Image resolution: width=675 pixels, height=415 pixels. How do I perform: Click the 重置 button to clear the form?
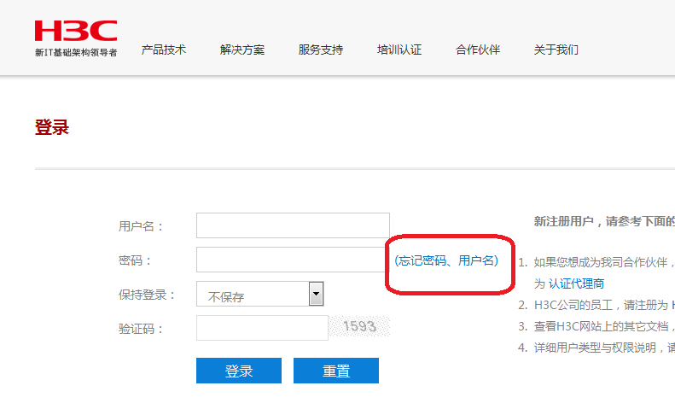(335, 371)
